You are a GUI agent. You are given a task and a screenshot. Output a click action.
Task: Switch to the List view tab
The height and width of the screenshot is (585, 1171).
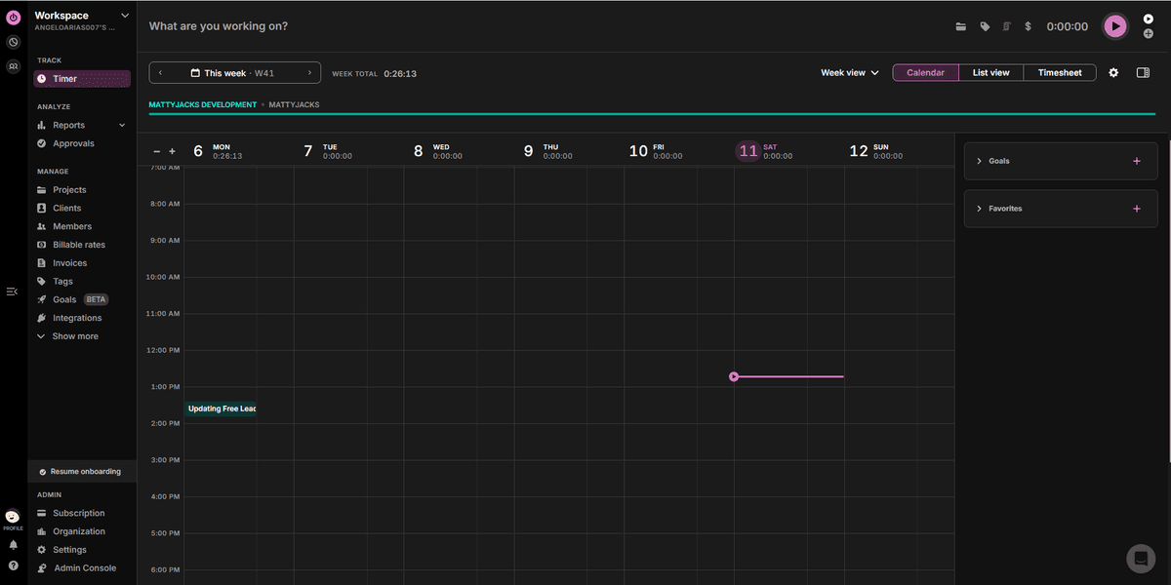tap(990, 72)
